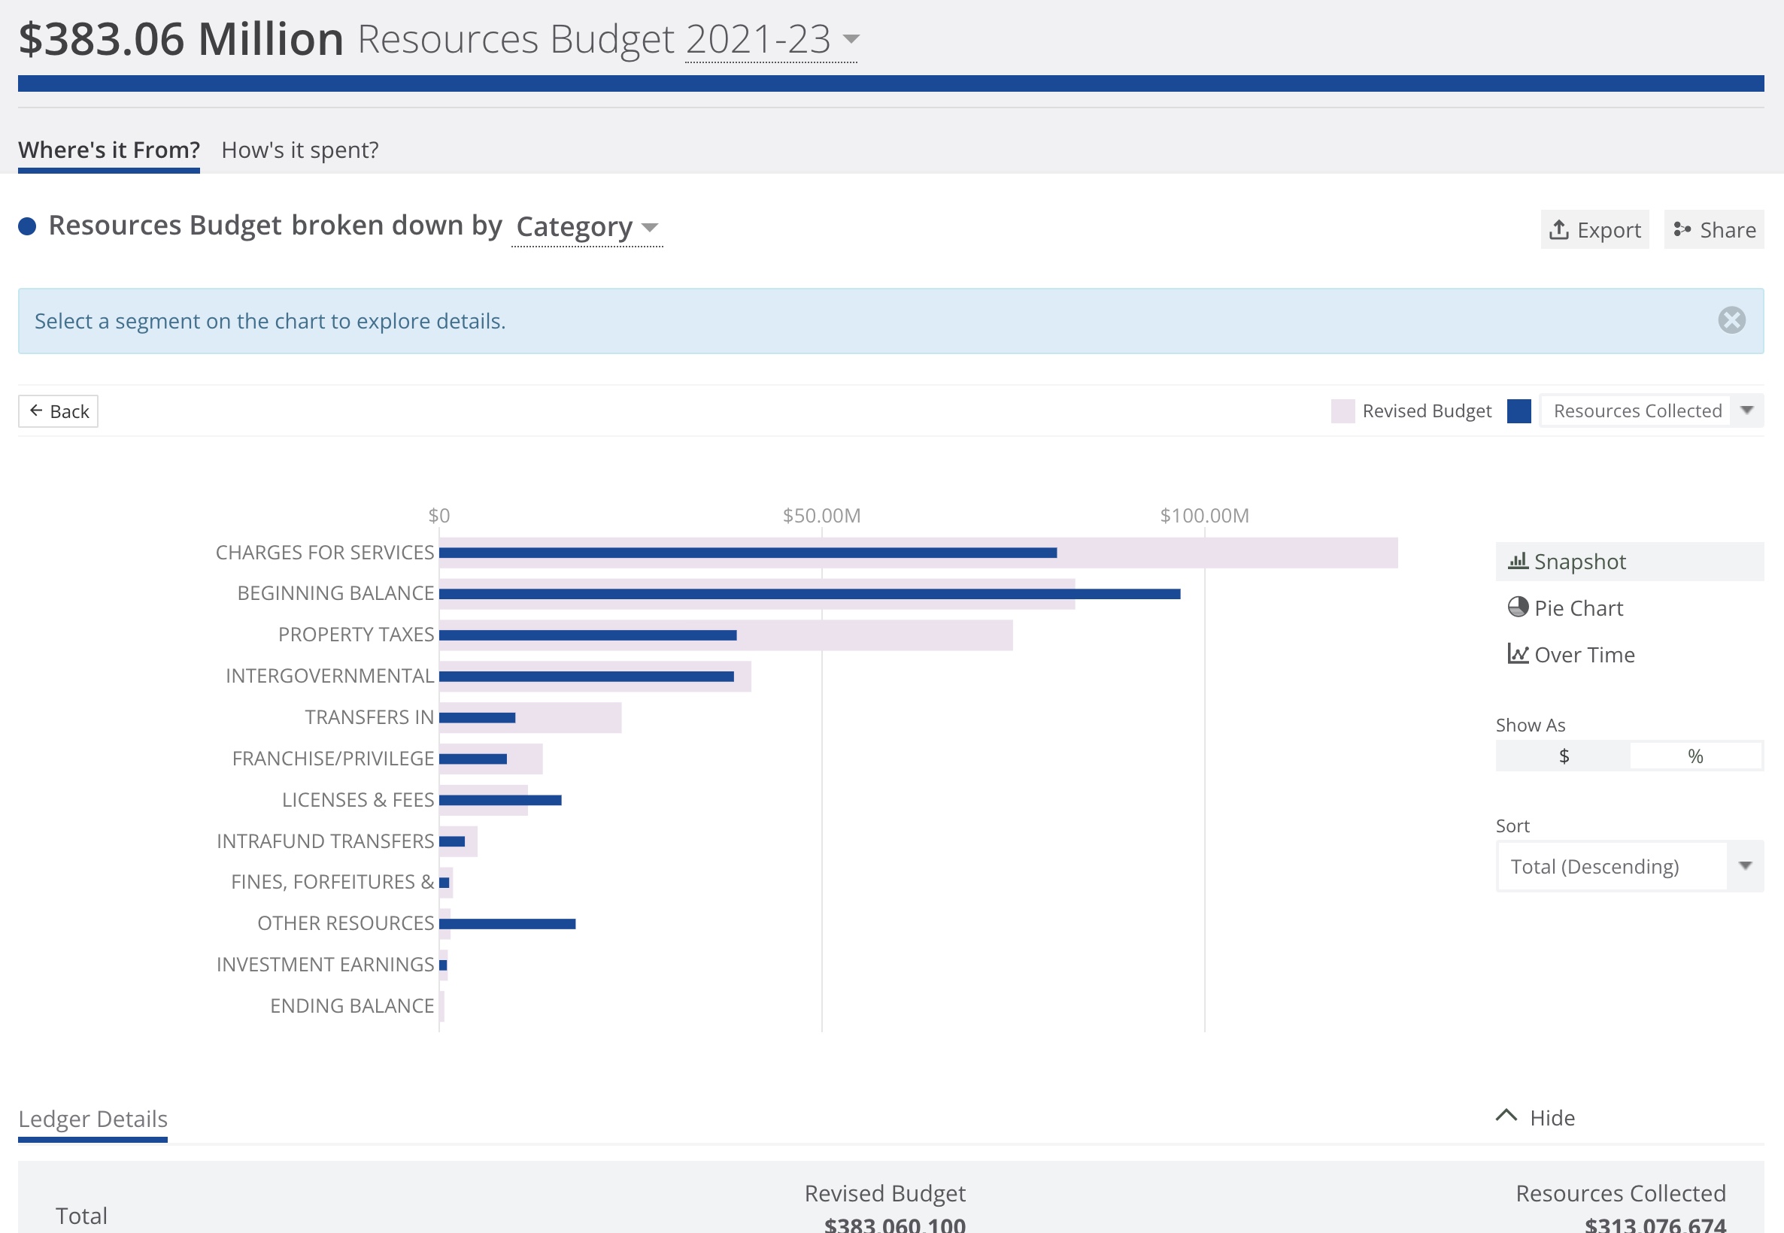This screenshot has width=1784, height=1233.
Task: Click the Revised Budget legend swatch
Action: click(1342, 411)
